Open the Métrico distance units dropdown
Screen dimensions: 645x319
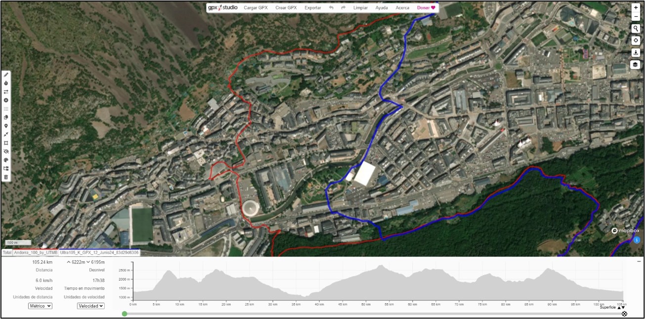[x=40, y=306]
